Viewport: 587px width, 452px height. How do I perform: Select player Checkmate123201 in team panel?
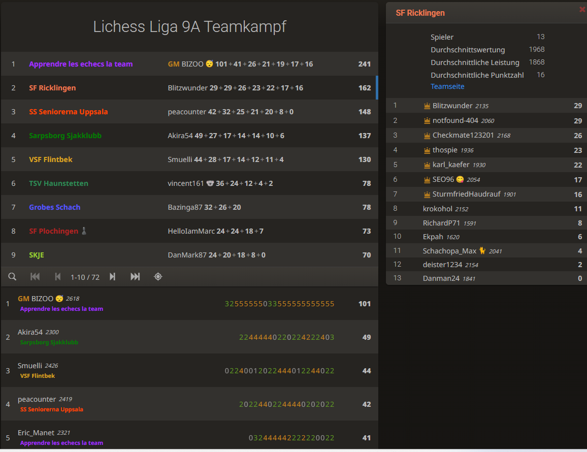pyautogui.click(x=486, y=135)
